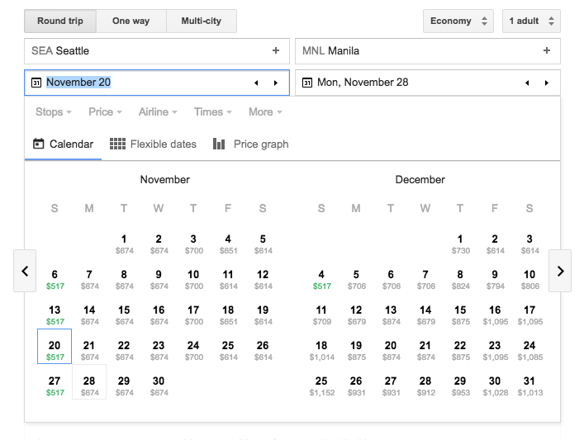
Task: Click departure date next-day arrow
Action: pos(276,83)
